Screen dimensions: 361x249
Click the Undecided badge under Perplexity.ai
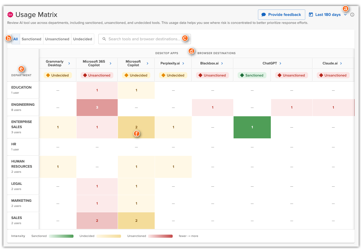173,75
